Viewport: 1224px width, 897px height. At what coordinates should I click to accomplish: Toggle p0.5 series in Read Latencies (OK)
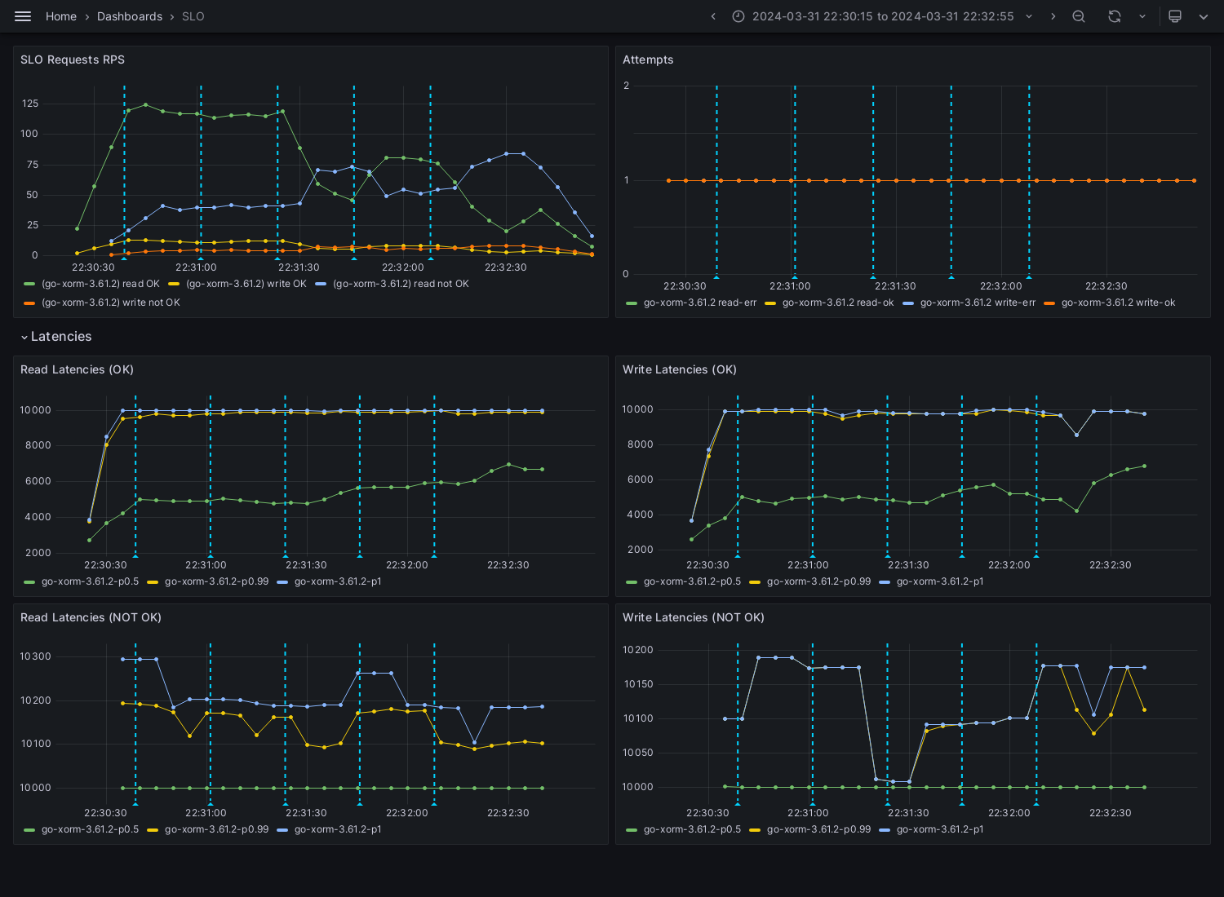point(90,581)
